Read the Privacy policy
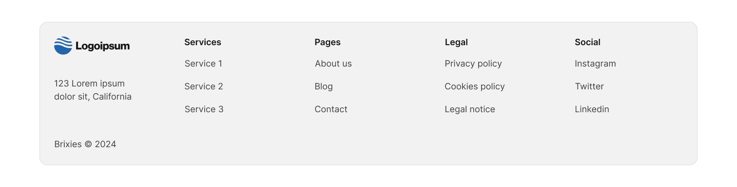This screenshot has height=187, width=737. [473, 64]
